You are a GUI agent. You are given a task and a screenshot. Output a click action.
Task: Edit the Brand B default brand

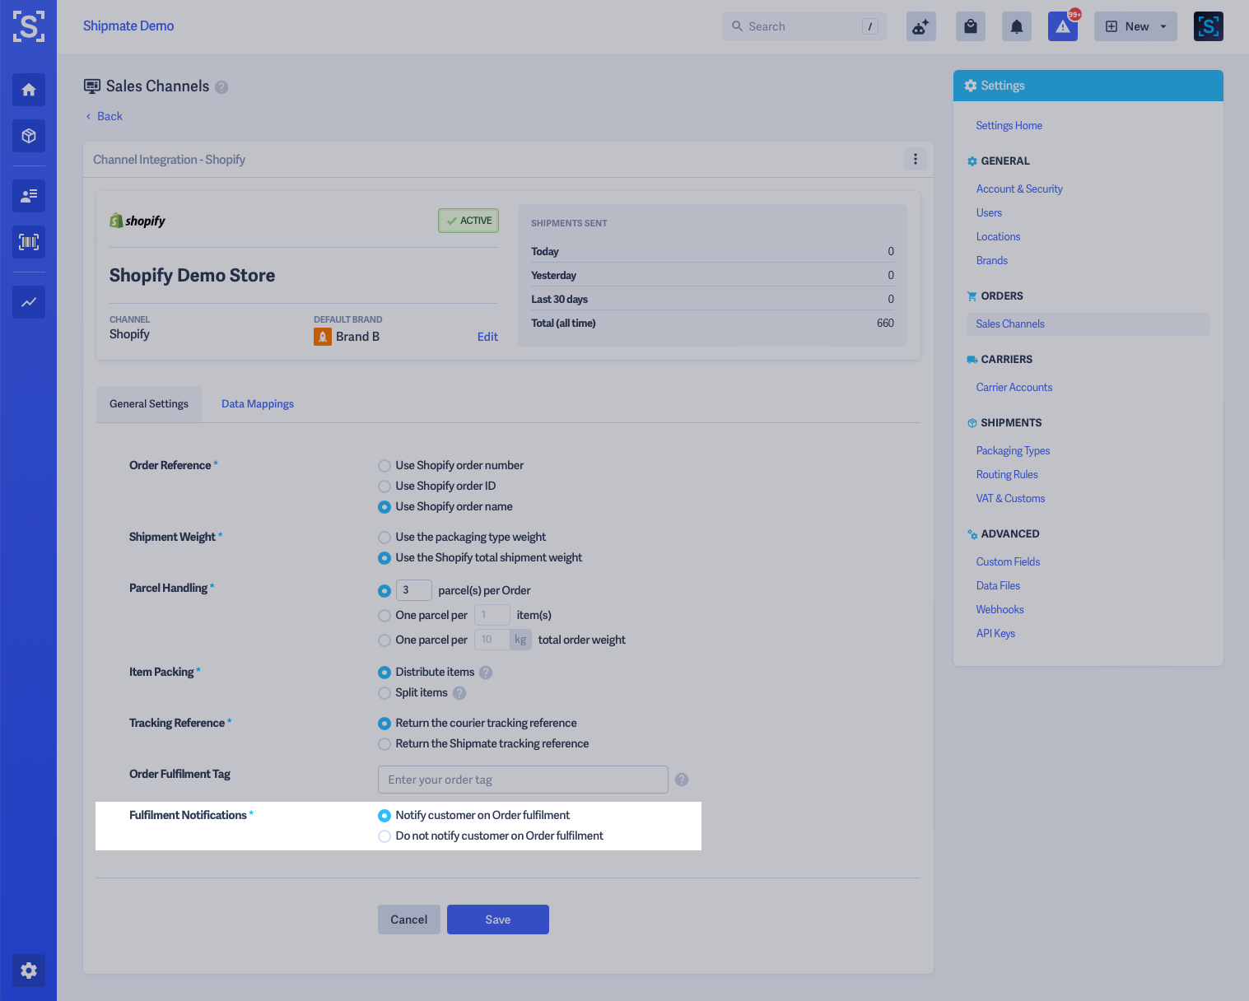(x=487, y=337)
